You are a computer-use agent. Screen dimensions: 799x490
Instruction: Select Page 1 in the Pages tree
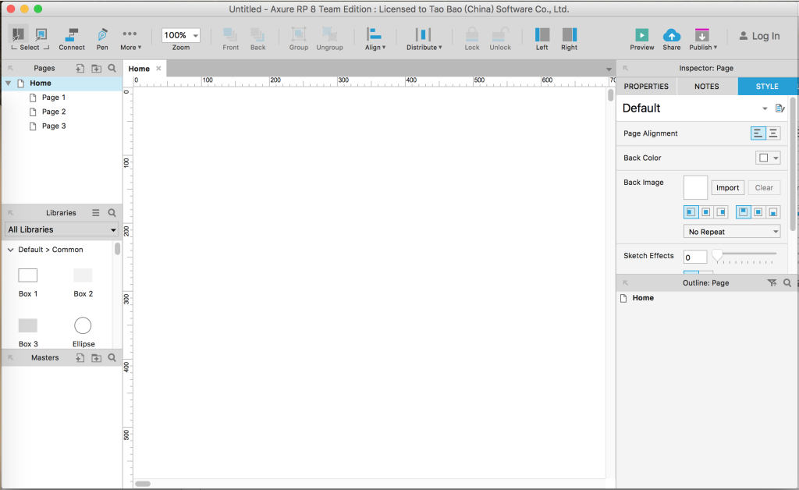pos(54,98)
